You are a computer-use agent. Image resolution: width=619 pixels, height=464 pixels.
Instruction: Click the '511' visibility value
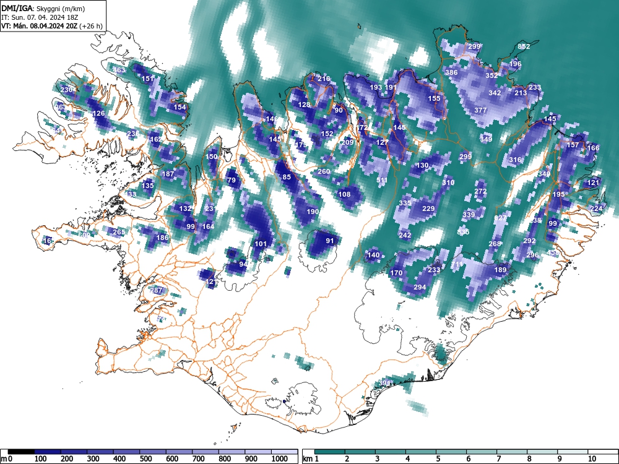(x=382, y=180)
